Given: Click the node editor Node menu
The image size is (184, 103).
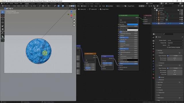Looking at the screenshot, I should 103,6.
